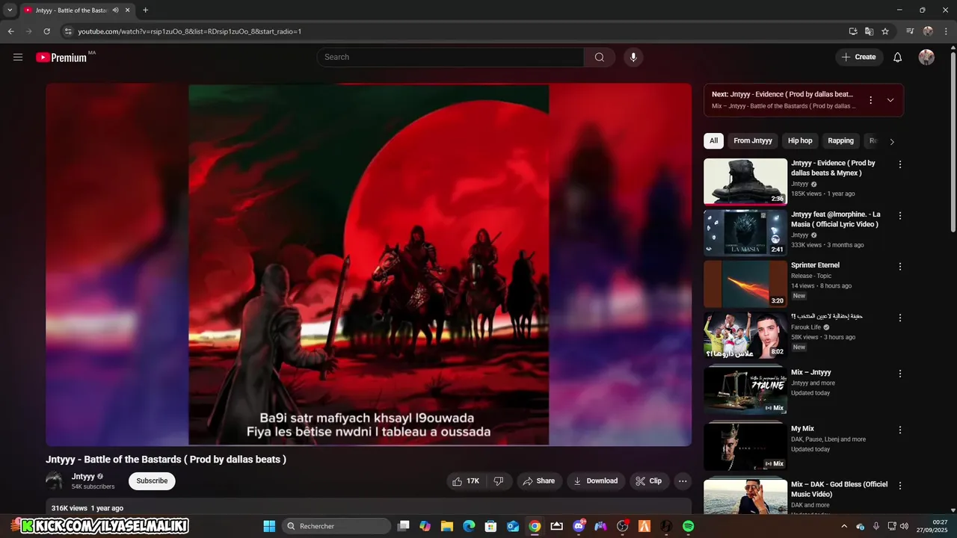Click the video player to pause

369,265
